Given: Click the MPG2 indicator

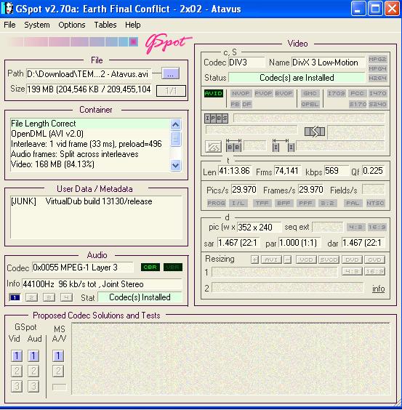Looking at the screenshot, I should click(x=377, y=59).
